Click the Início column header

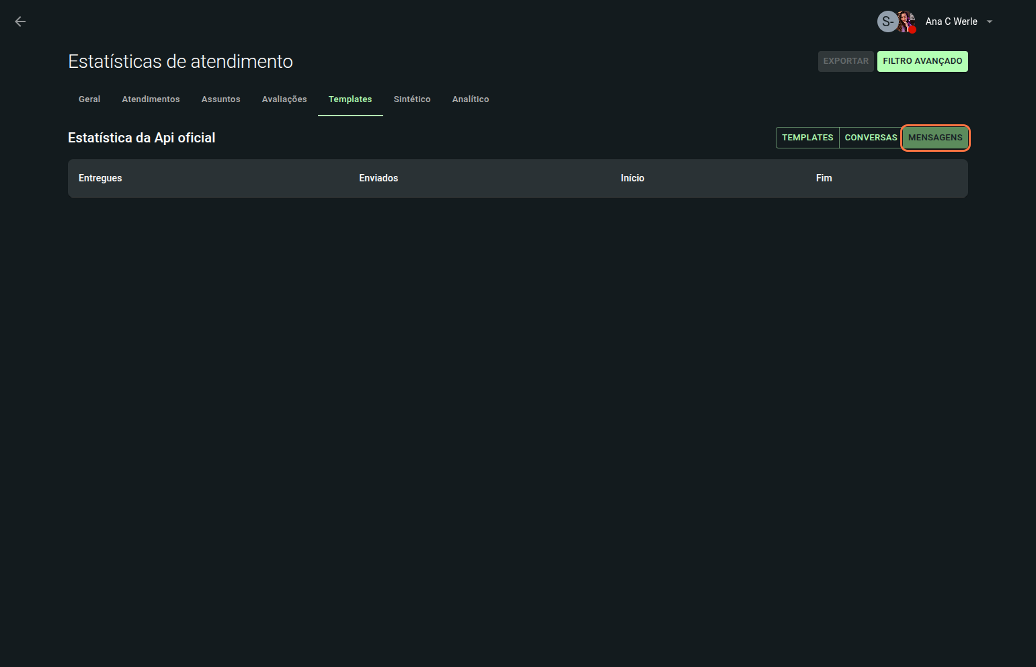coord(632,178)
